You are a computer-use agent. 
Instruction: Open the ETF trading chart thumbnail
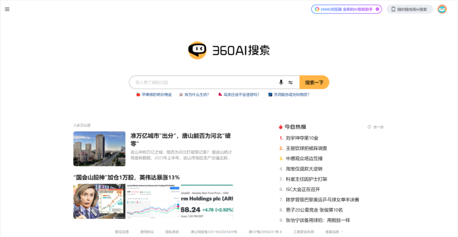(153, 201)
